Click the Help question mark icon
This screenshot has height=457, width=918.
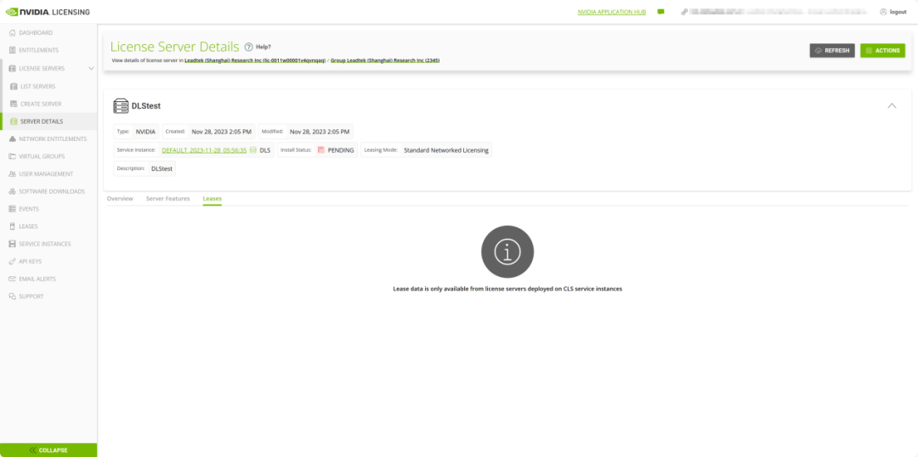coord(248,47)
